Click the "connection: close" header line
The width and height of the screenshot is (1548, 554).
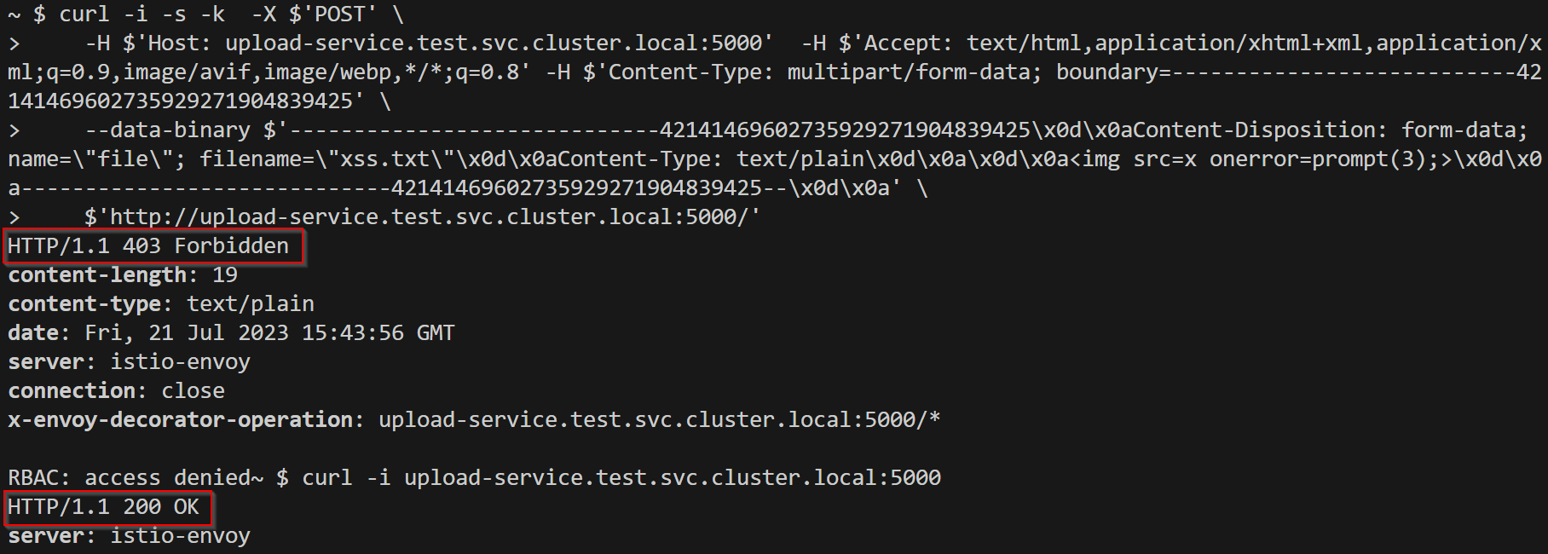click(117, 391)
